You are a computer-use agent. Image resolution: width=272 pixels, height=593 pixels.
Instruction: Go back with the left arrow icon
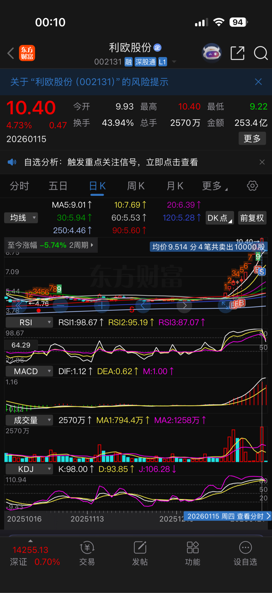tap(11, 53)
